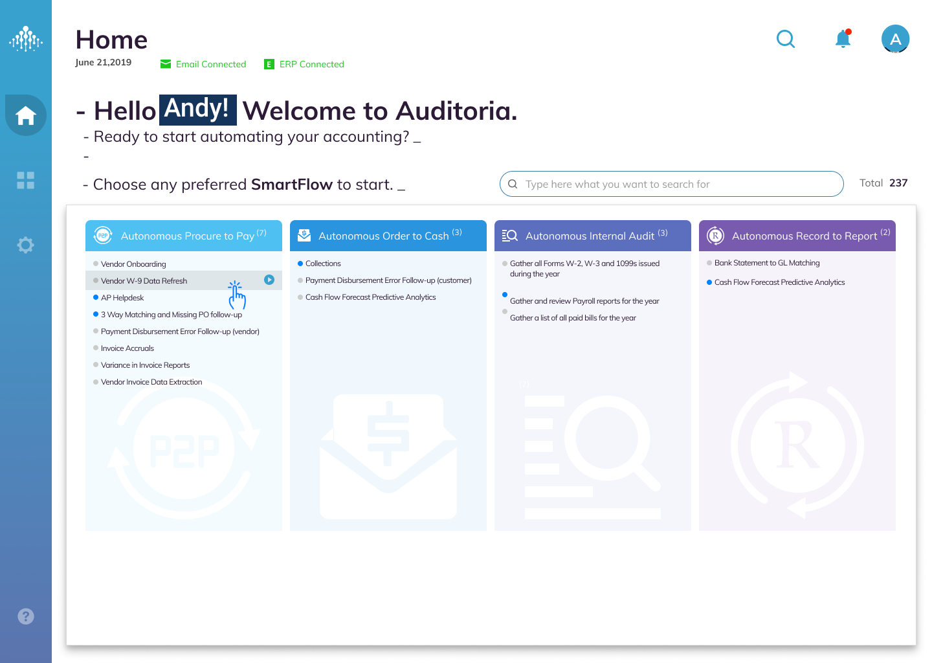Select Gather all Forms W-2, W-3 and 1099s
This screenshot has width=932, height=663.
[x=584, y=269]
